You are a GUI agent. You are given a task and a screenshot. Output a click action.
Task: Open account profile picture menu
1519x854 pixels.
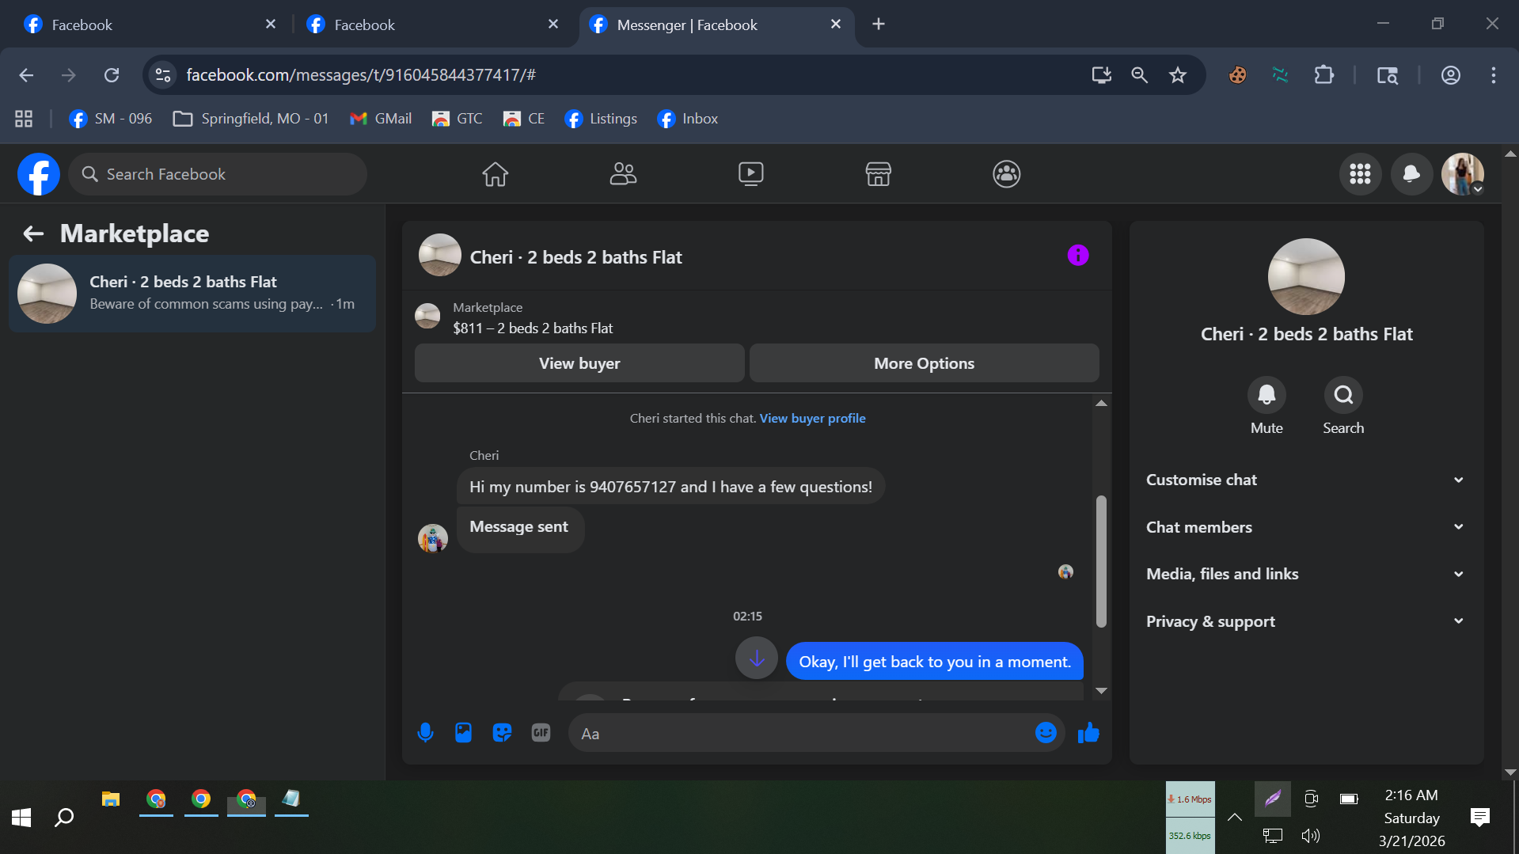[1462, 174]
